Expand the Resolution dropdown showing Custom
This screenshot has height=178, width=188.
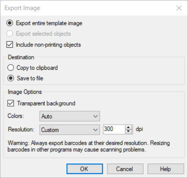coord(70,129)
